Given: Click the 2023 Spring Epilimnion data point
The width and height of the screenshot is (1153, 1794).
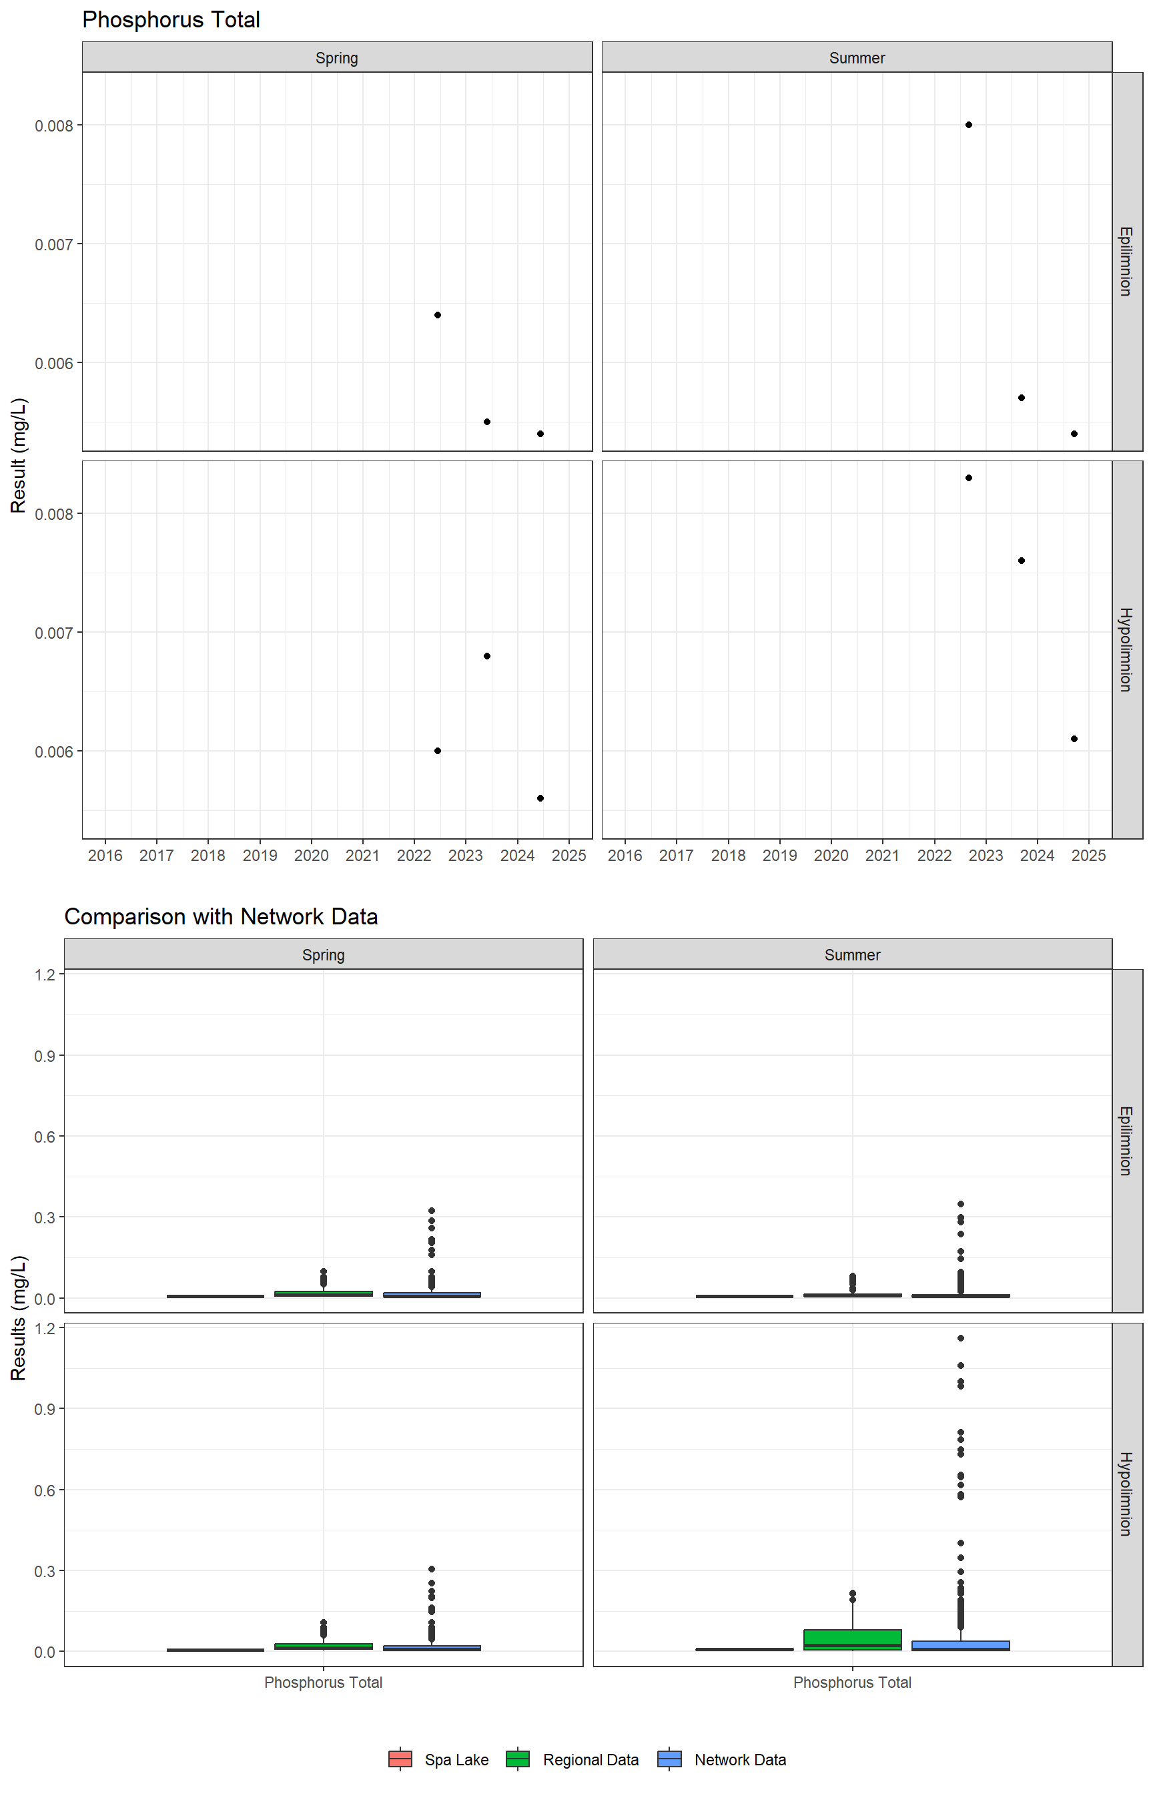Looking at the screenshot, I should pyautogui.click(x=486, y=422).
